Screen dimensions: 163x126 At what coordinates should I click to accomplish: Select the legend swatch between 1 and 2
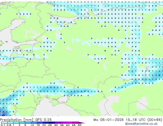click(x=16, y=123)
